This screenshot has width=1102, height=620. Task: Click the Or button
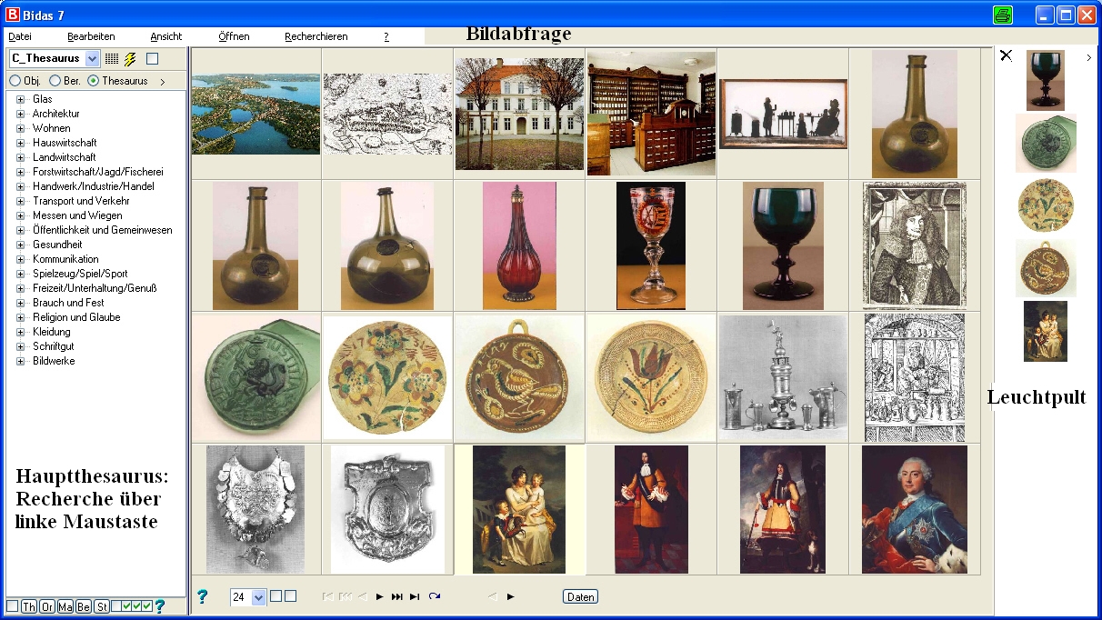(x=47, y=606)
